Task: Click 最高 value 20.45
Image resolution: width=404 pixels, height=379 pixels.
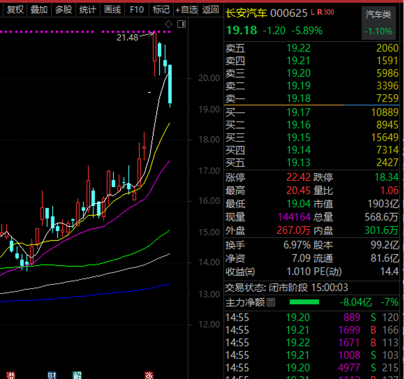Action: click(x=299, y=190)
